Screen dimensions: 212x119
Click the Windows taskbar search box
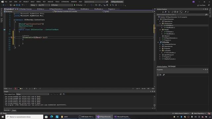pos(24,117)
